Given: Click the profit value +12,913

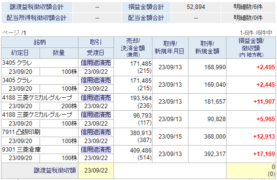Looking at the screenshot, I should [264, 137].
